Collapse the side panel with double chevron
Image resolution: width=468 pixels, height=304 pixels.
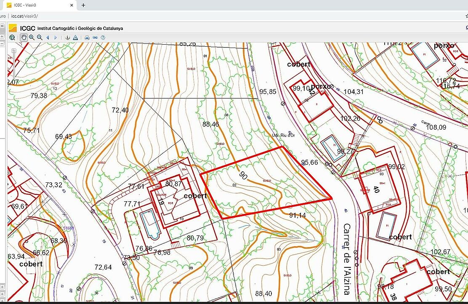tap(2, 26)
